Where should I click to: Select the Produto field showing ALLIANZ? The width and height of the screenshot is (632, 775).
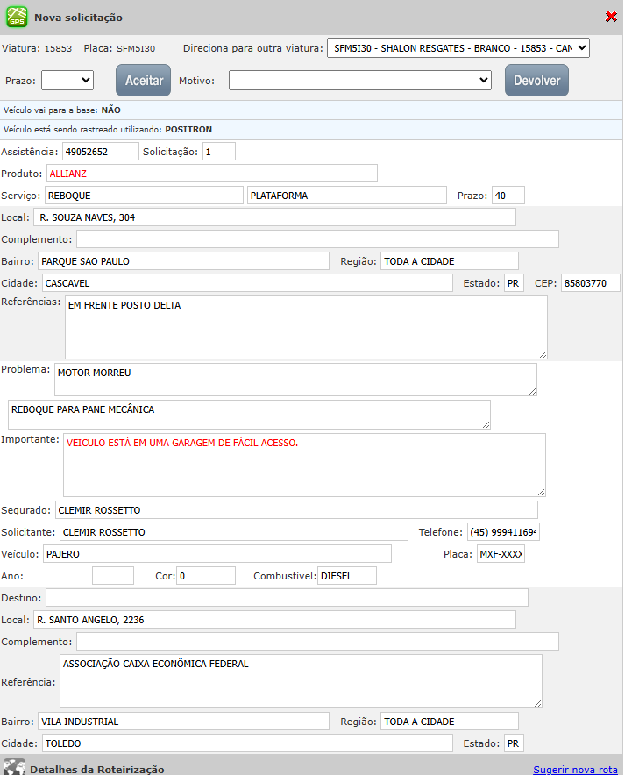211,173
